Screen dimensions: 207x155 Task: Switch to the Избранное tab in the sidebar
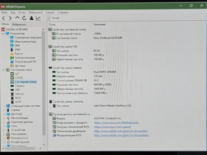19,24
